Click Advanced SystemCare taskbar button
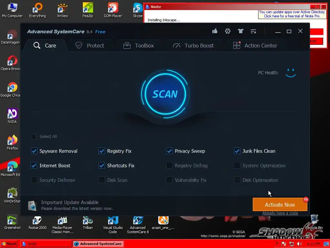Image resolution: width=330 pixels, height=248 pixels. [x=98, y=244]
